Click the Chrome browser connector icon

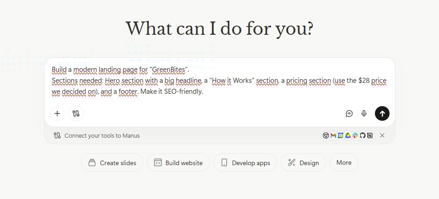click(x=325, y=136)
